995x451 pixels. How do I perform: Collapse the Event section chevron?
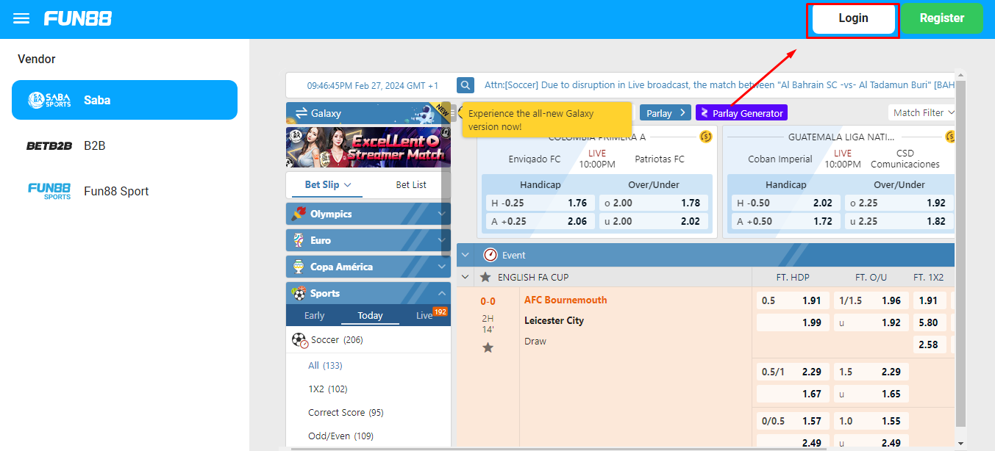(466, 255)
